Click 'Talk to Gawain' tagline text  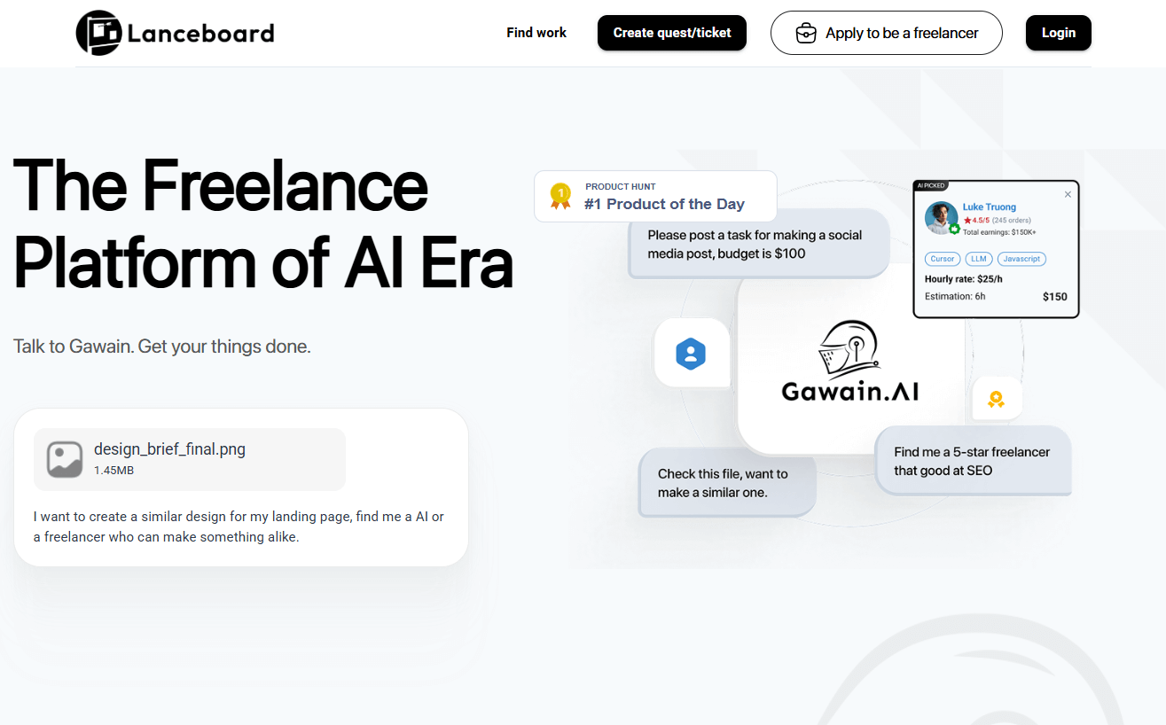click(x=162, y=346)
